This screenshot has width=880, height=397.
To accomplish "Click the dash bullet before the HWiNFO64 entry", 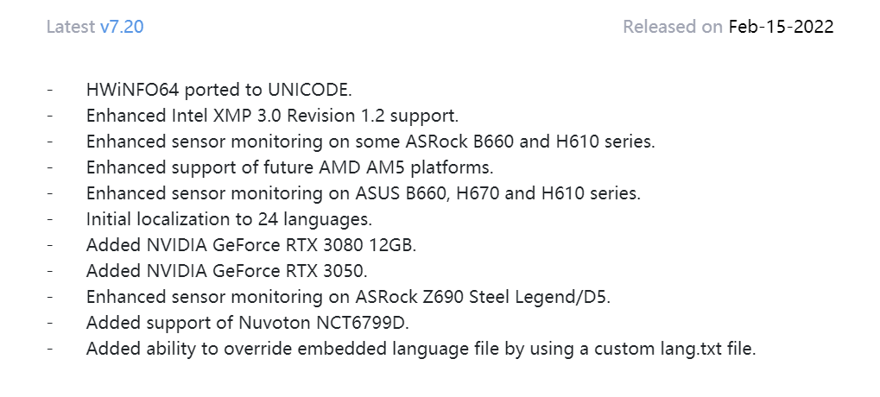I will 51,90.
